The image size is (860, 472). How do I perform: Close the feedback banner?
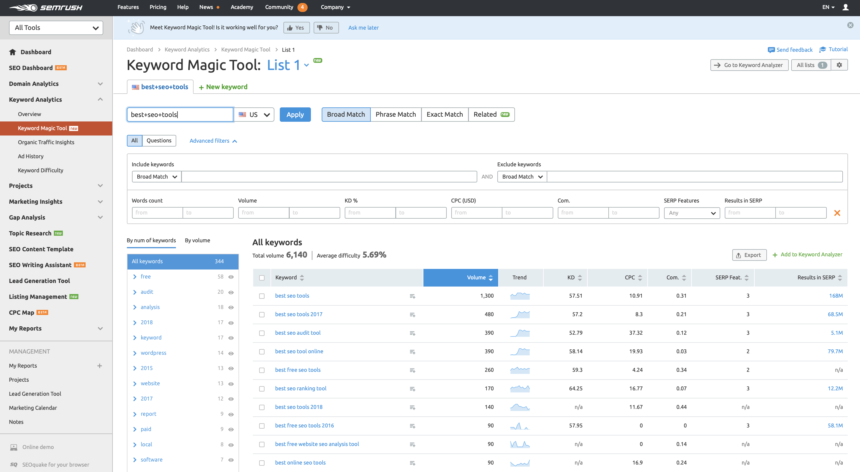850,25
